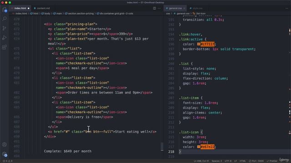
Task: Click the plan-price line with $399
Action: click(x=90, y=34)
